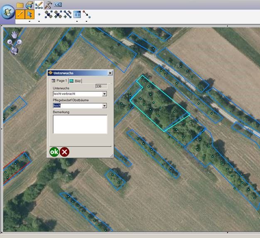Cancel with the red X button
This screenshot has height=238, width=260.
[x=64, y=152]
